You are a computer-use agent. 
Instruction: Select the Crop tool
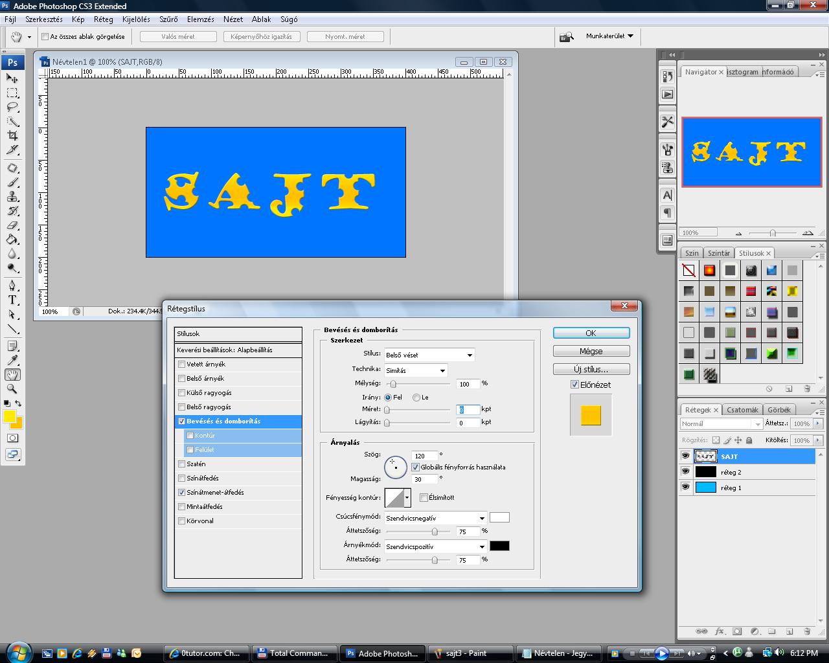(x=12, y=135)
